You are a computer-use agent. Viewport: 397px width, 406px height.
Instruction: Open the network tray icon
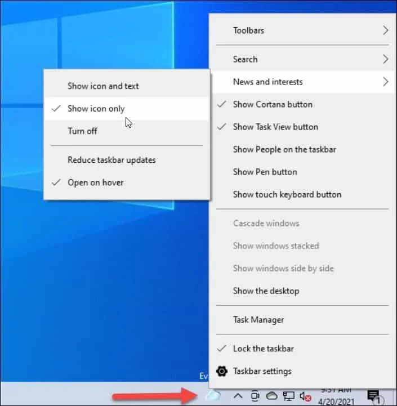(288, 396)
